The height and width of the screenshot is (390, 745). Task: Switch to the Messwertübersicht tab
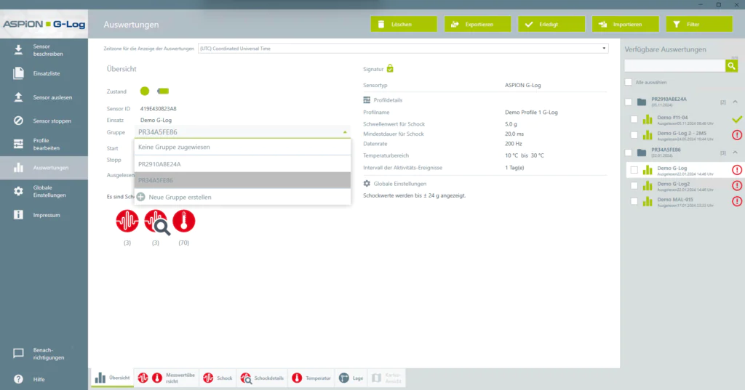point(167,378)
